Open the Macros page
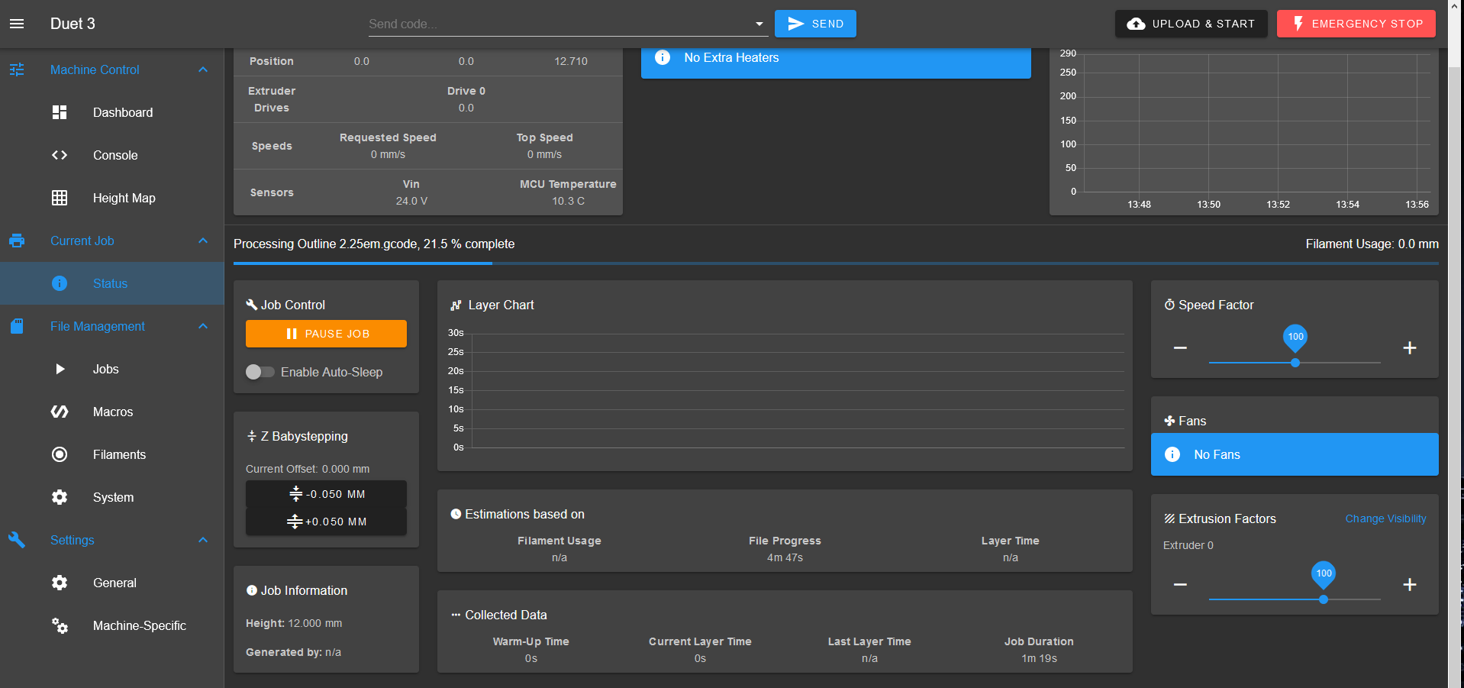Screen dimensions: 1464x688 tap(112, 412)
